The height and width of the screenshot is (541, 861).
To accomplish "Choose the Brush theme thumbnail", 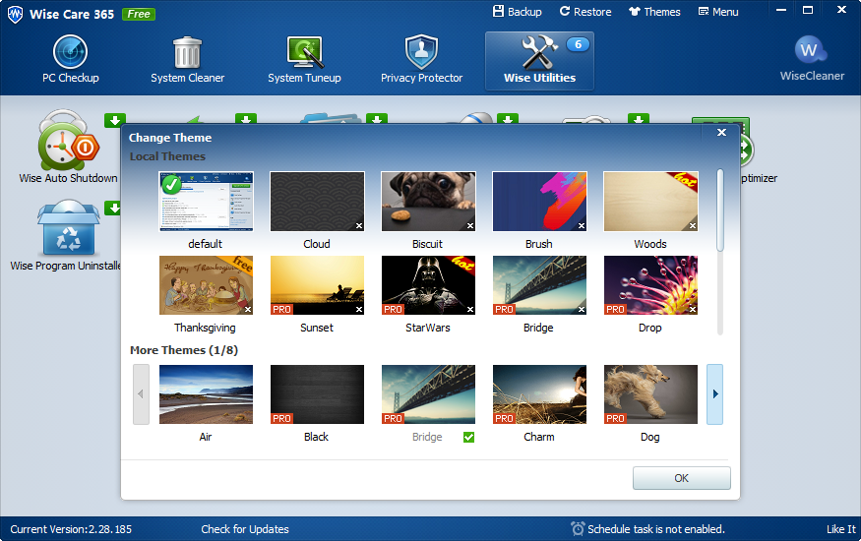I will (x=539, y=202).
